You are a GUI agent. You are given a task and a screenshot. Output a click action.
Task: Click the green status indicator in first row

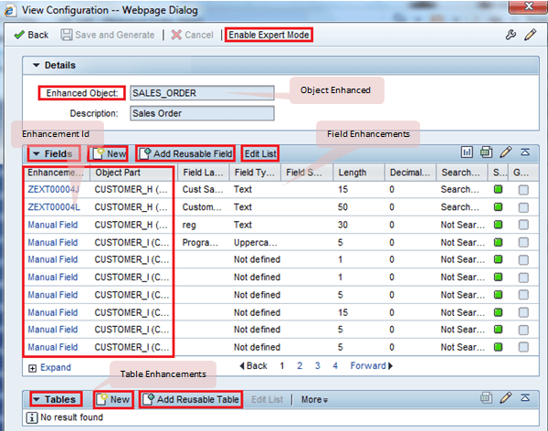pos(499,190)
